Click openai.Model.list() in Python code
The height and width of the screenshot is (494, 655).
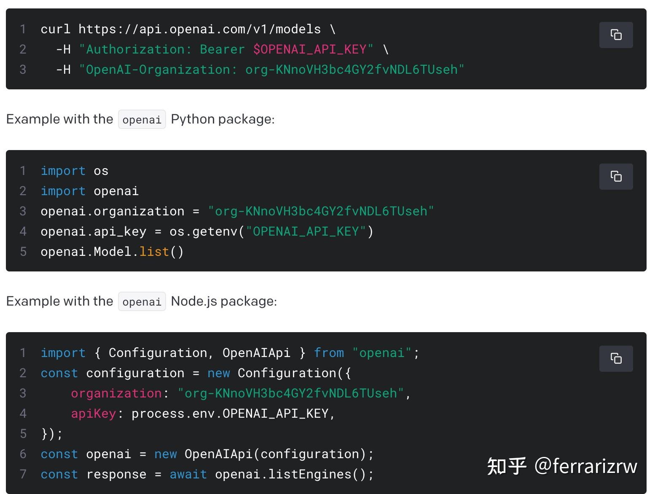(x=112, y=252)
